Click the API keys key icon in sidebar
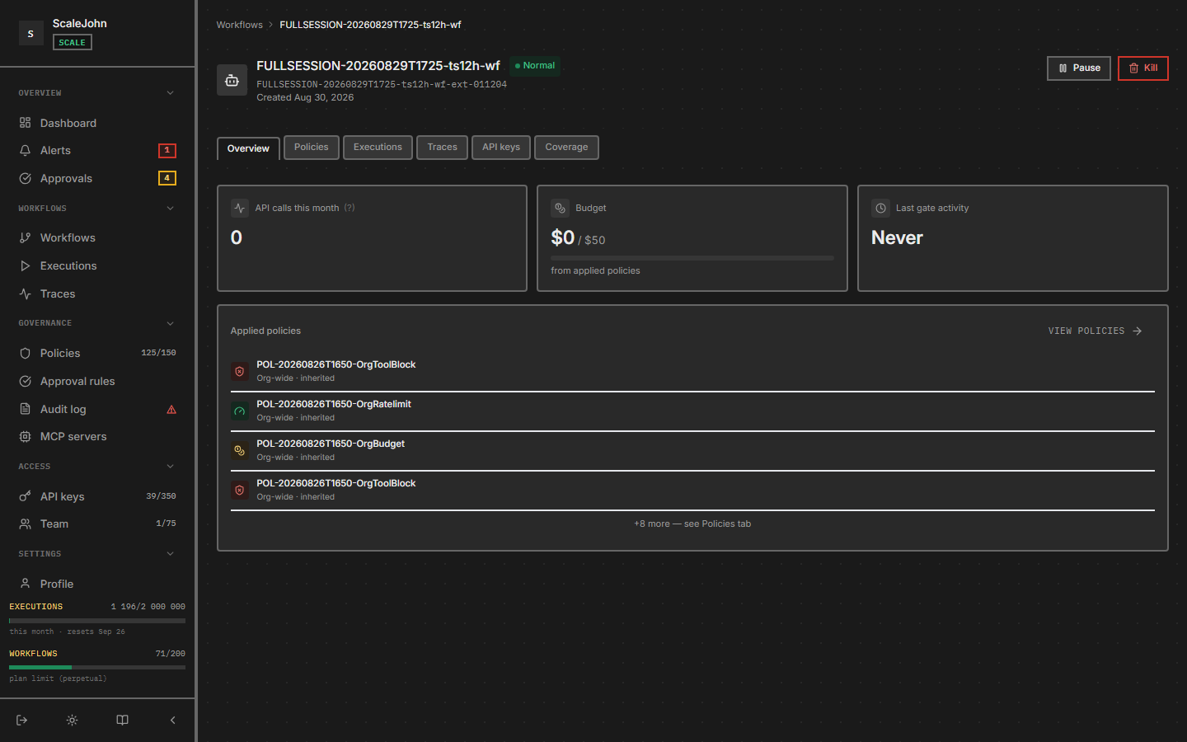Screen dimensions: 1187x742 25,496
